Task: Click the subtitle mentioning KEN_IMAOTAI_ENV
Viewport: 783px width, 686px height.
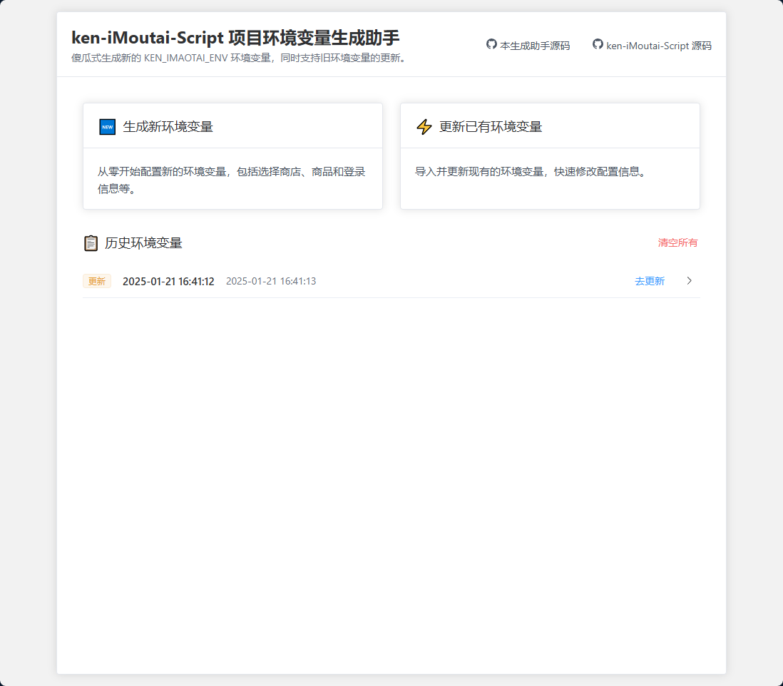Action: point(240,58)
